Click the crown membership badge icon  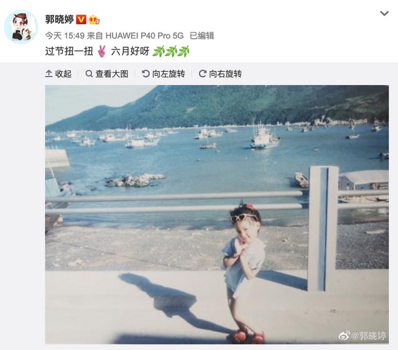tap(94, 19)
